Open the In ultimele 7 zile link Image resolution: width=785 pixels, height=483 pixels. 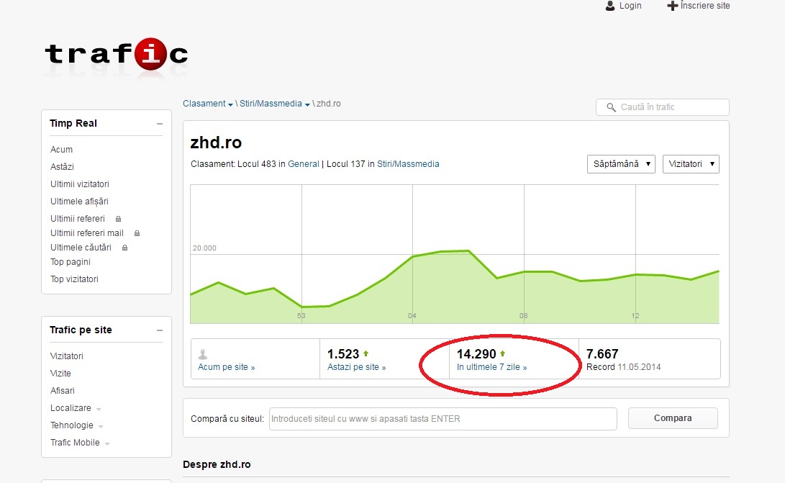point(491,367)
